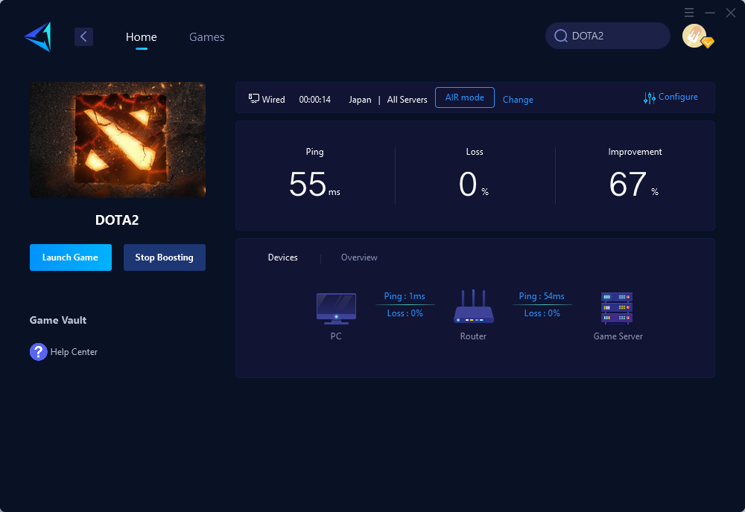This screenshot has width=745, height=512.
Task: Click the DOTA2 game title
Action: click(x=117, y=220)
